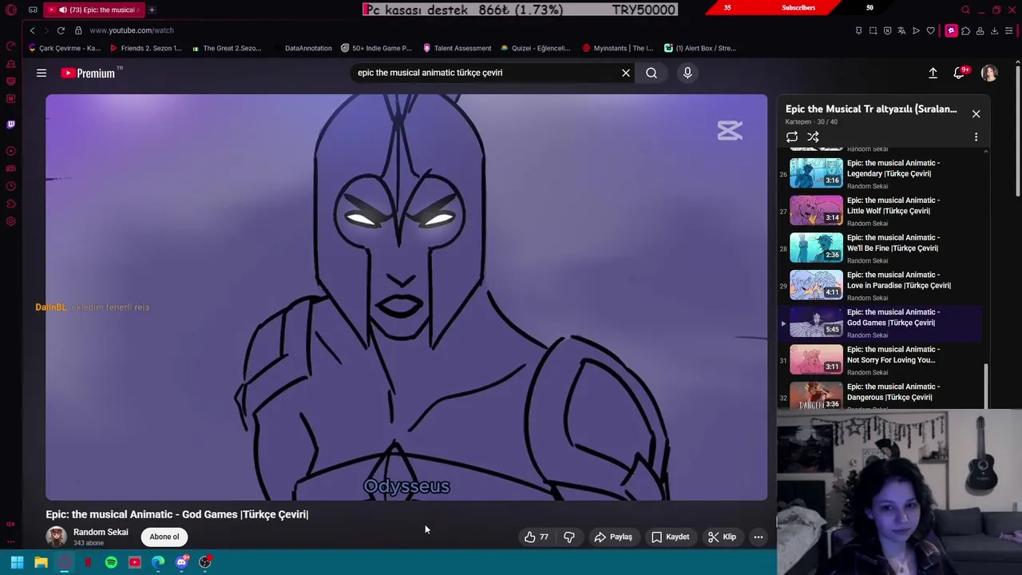Open a new tab with plus
1022x575 pixels.
pyautogui.click(x=152, y=10)
